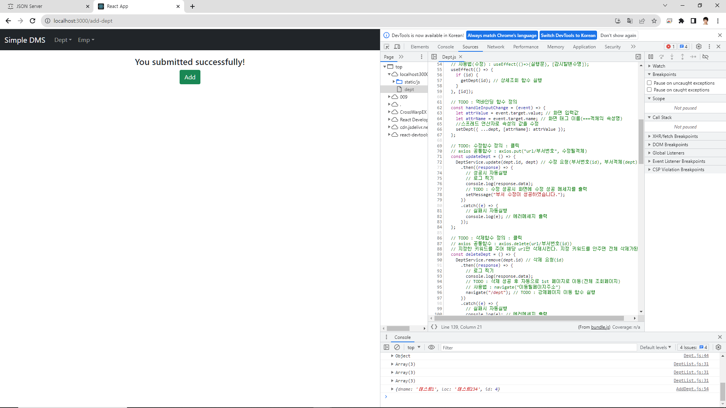Open the Dept navbar dropdown
Image resolution: width=726 pixels, height=408 pixels.
63,40
